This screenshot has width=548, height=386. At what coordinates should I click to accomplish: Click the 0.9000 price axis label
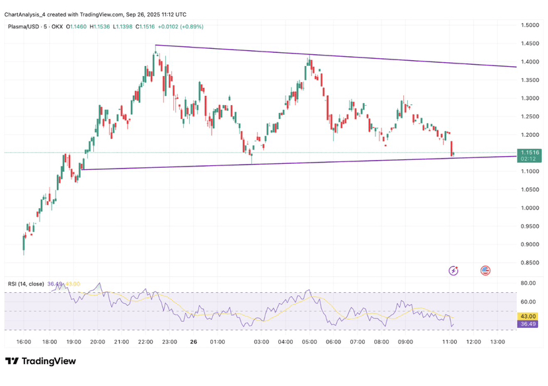(529, 244)
